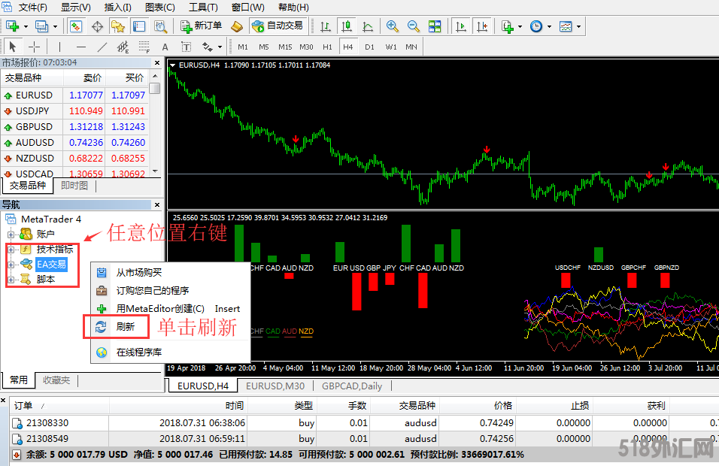719x466 pixels.
Task: Expand the 账户 tree node
Action: pyautogui.click(x=11, y=235)
